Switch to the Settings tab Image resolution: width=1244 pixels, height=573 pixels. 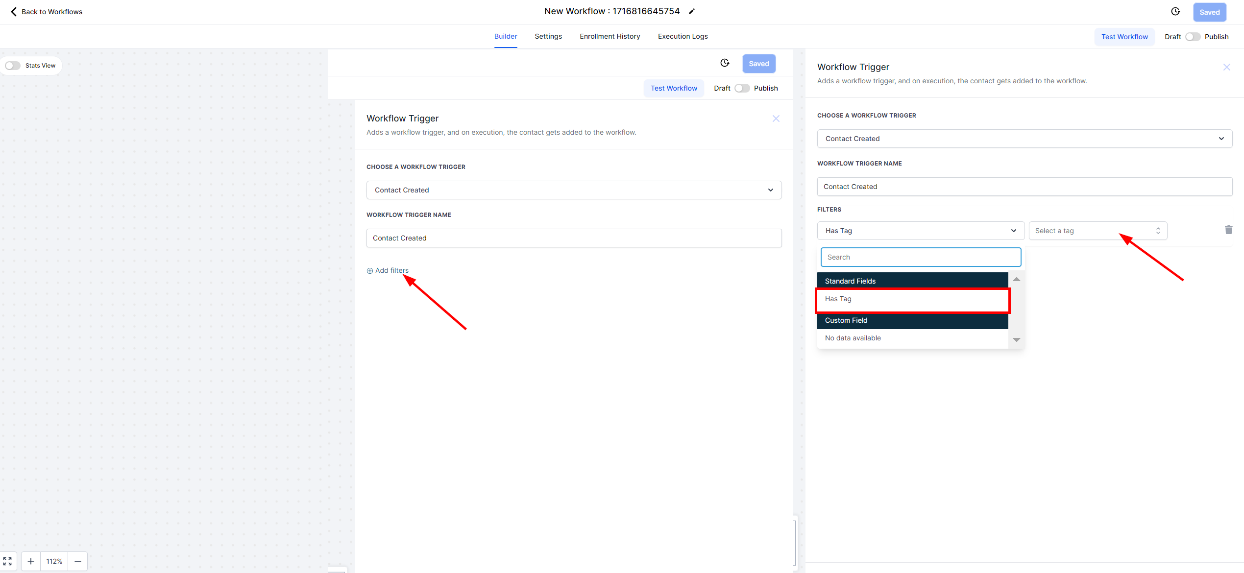[x=548, y=36]
